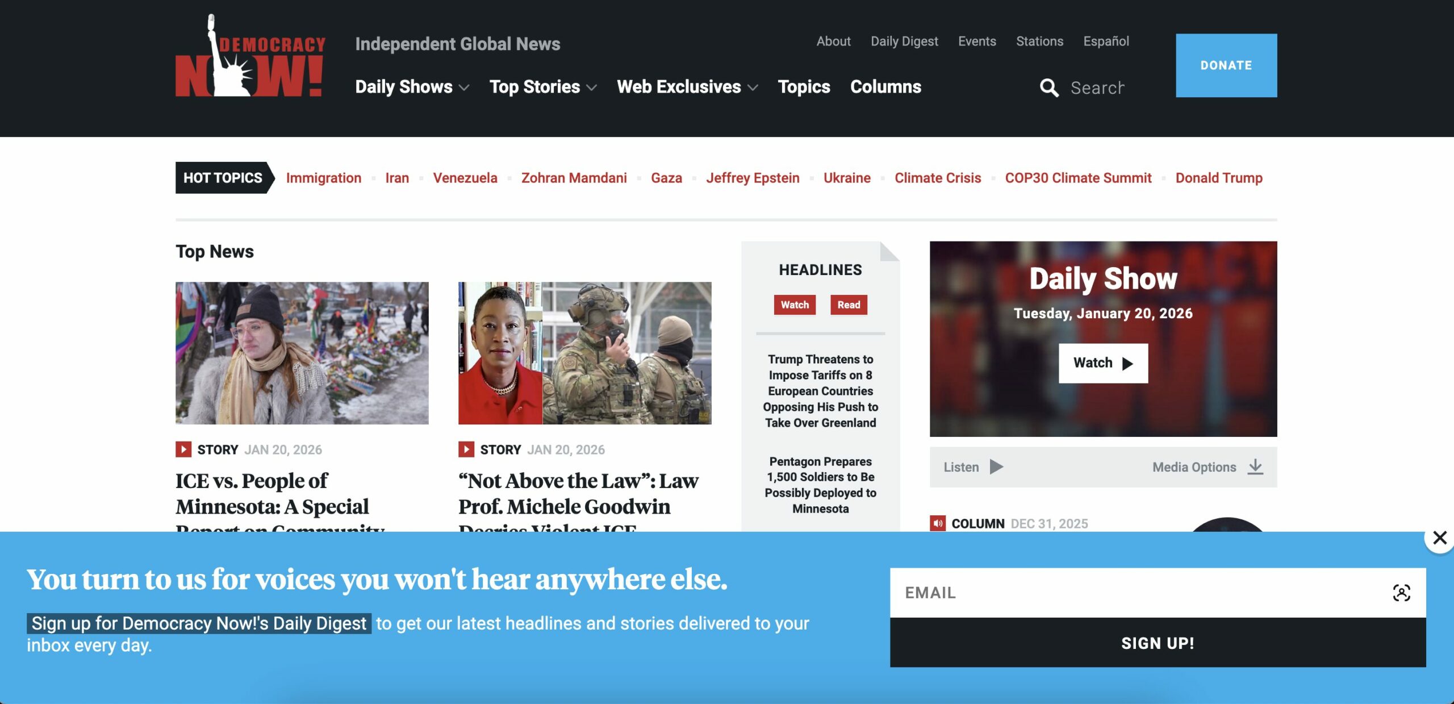
Task: Click the Listen play icon
Action: 996,467
